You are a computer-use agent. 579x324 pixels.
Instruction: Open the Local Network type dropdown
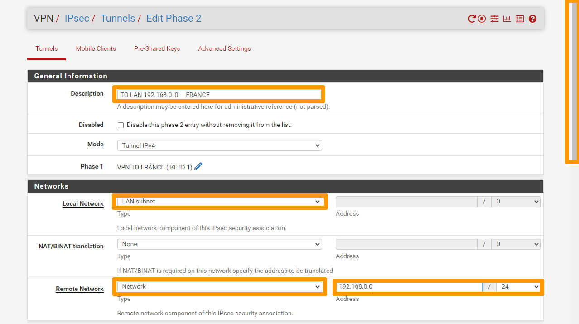point(219,201)
